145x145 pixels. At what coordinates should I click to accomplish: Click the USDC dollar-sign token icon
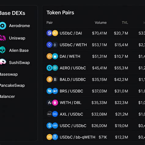click(50, 125)
